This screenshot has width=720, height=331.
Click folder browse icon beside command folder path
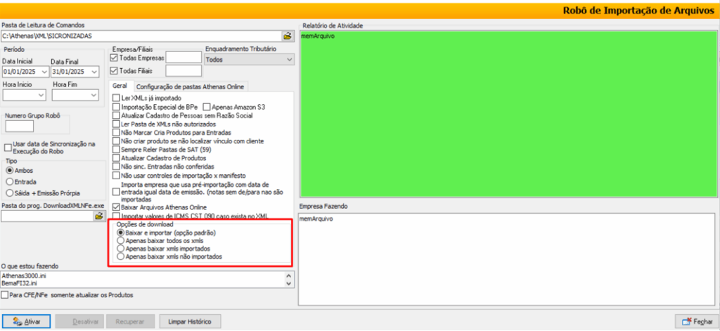click(x=288, y=35)
